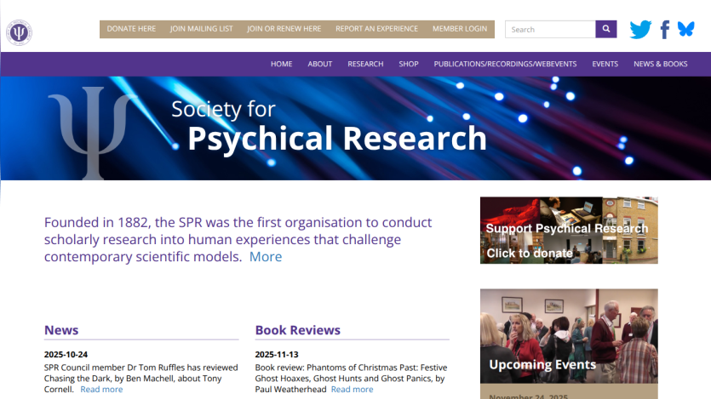This screenshot has width=711, height=399.
Task: Click the Psychical Research banner title
Action: pos(337,139)
